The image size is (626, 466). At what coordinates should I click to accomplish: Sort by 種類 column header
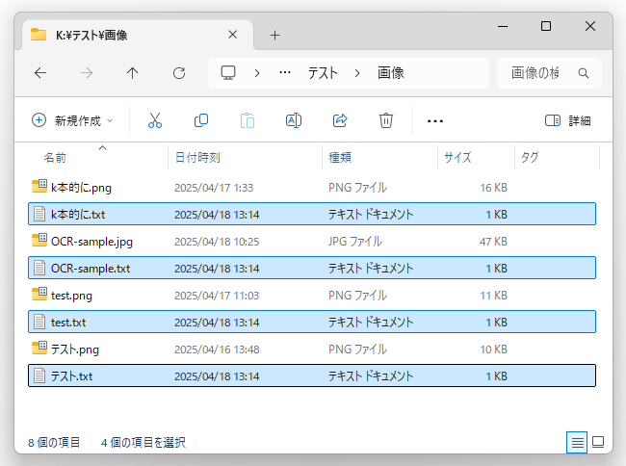(340, 158)
